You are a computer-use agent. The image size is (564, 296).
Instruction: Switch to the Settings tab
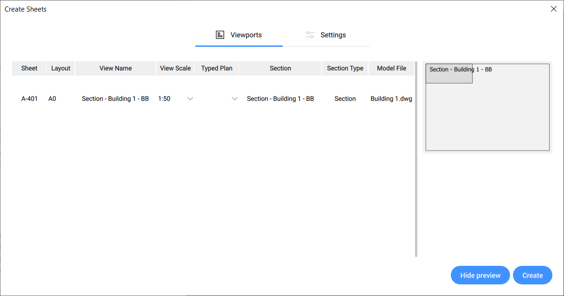(x=333, y=35)
